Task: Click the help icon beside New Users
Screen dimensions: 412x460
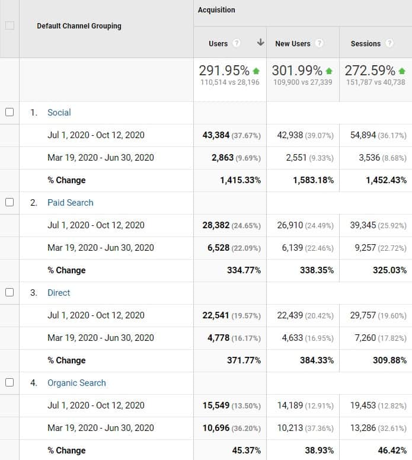Action: pos(320,43)
